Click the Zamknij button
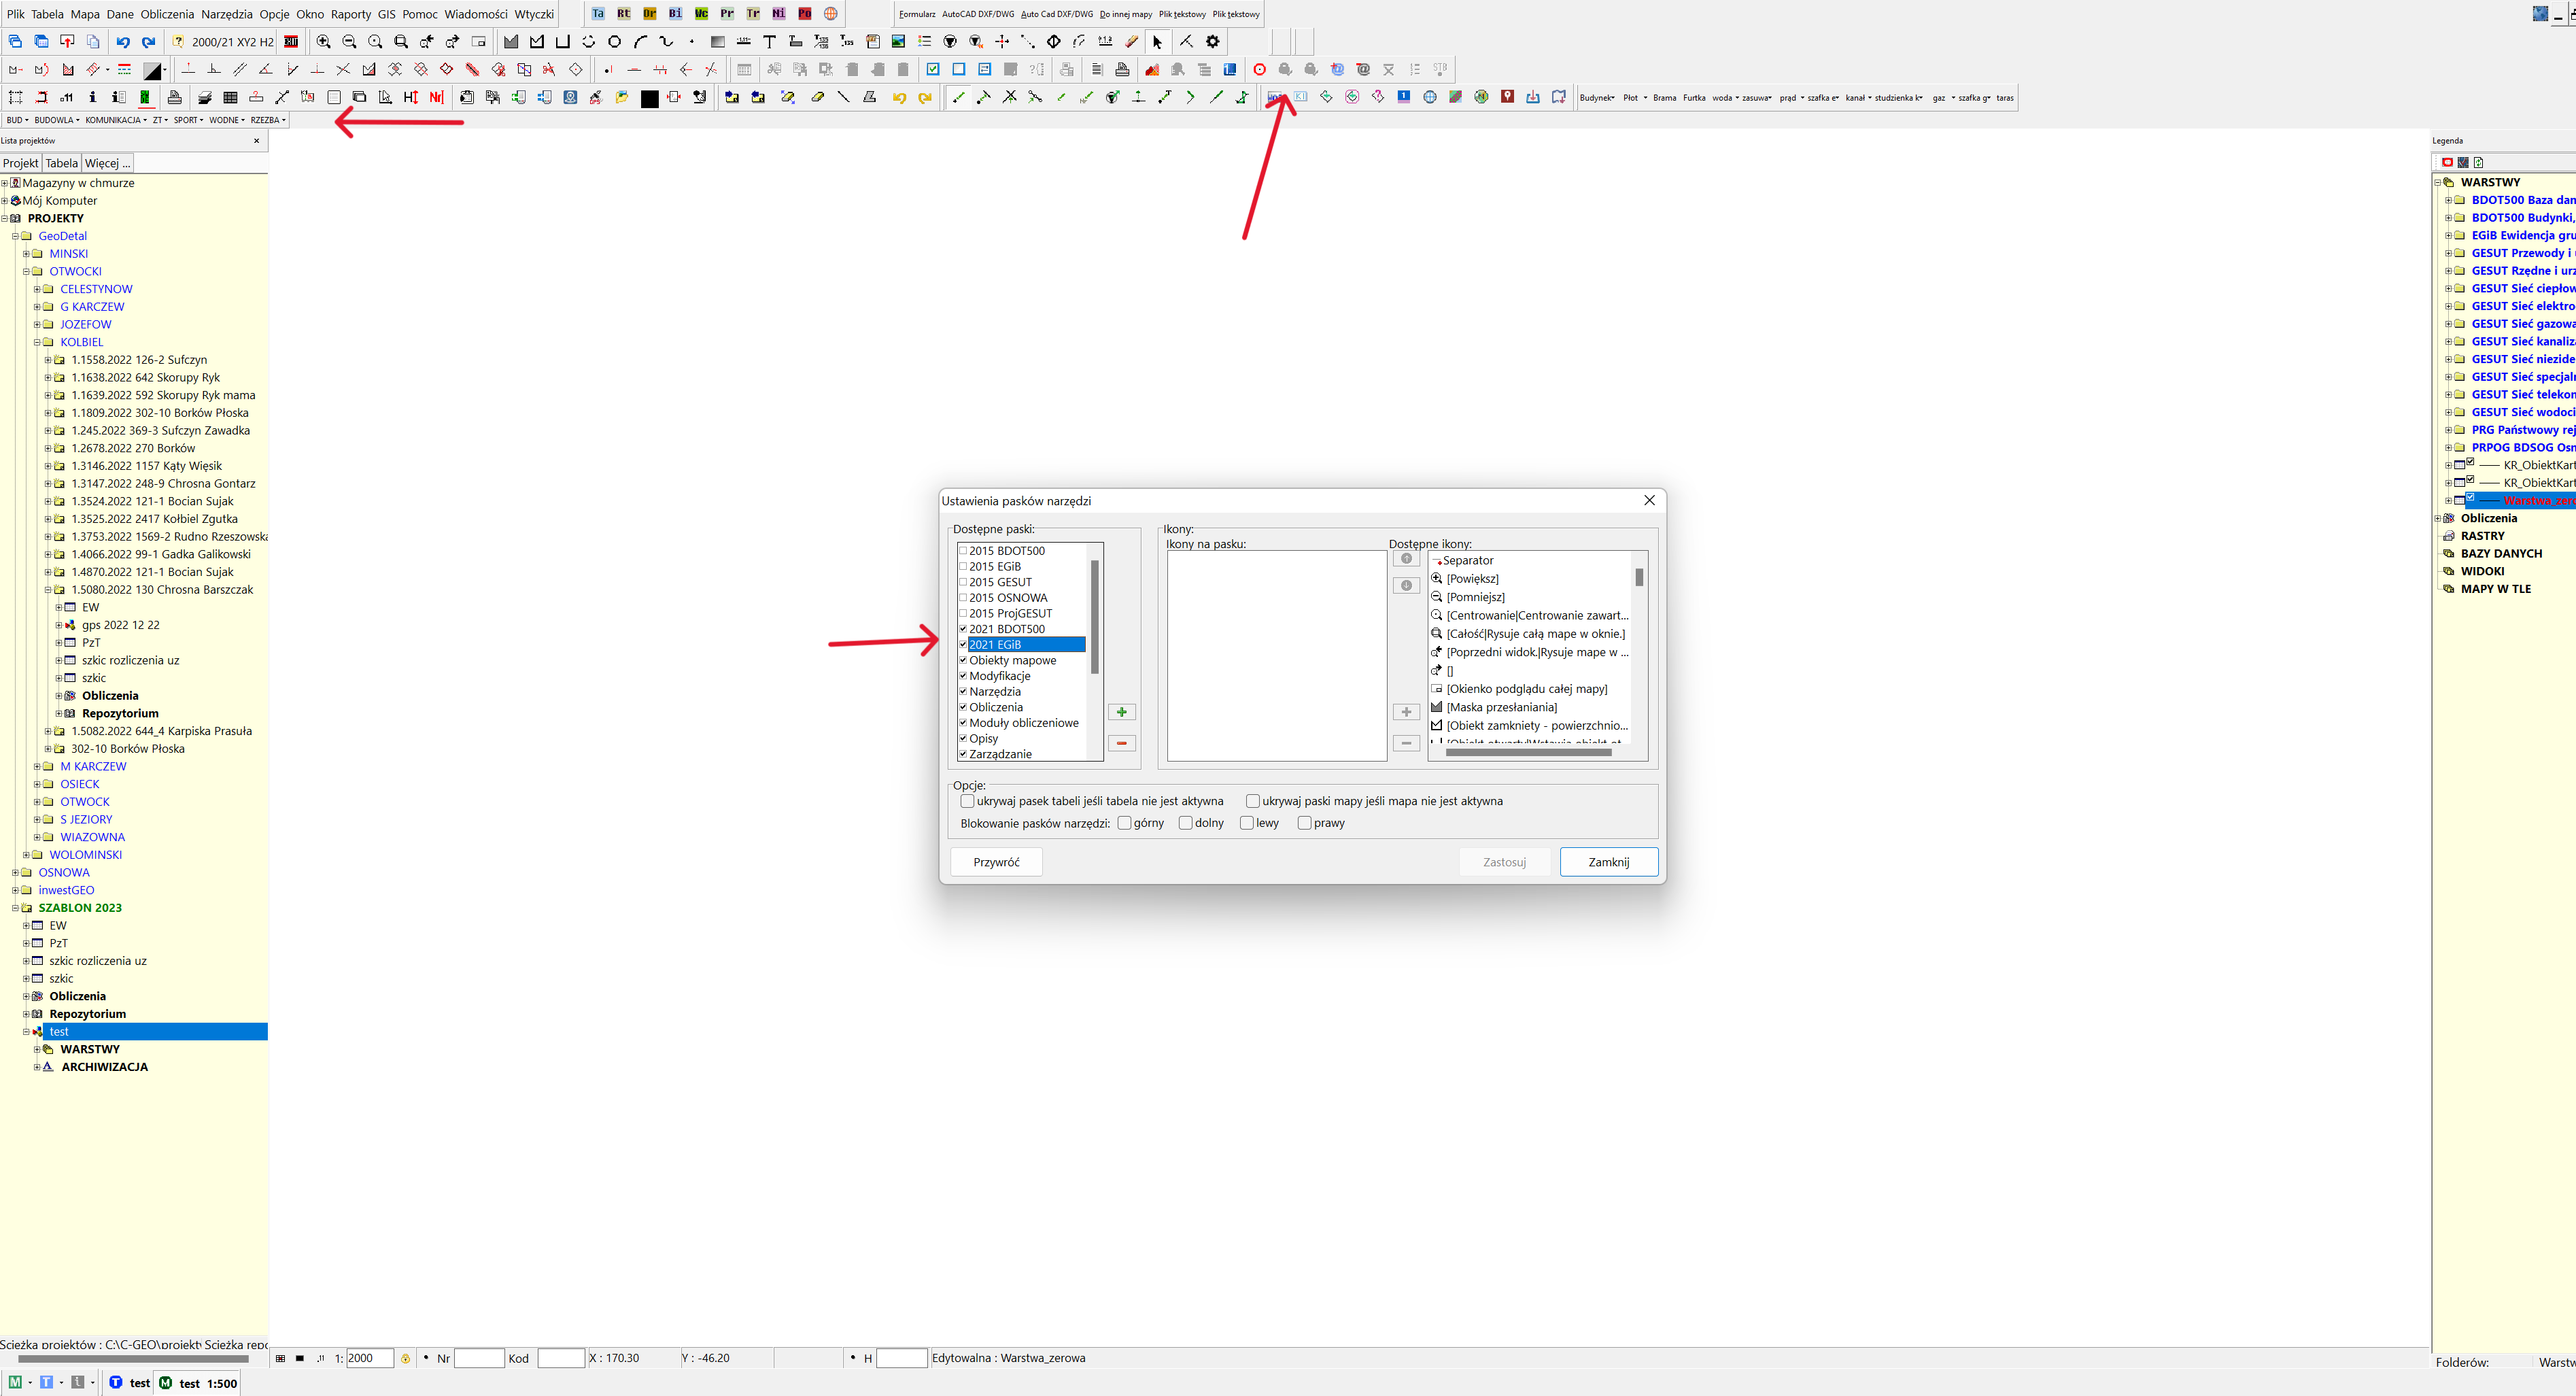Image resolution: width=2576 pixels, height=1396 pixels. tap(1609, 862)
